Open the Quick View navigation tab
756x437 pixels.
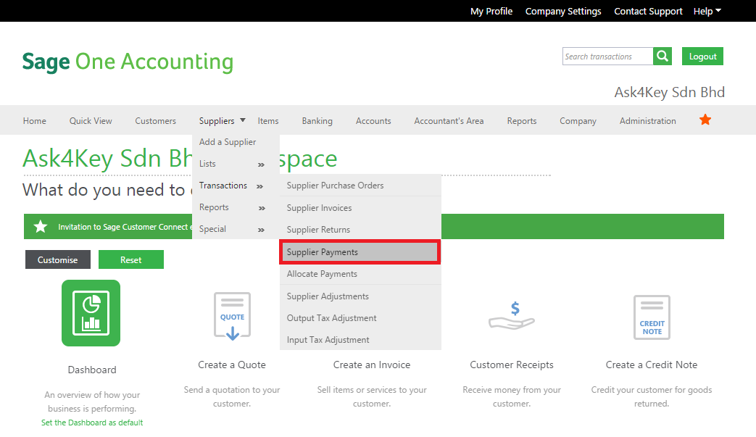(x=91, y=121)
